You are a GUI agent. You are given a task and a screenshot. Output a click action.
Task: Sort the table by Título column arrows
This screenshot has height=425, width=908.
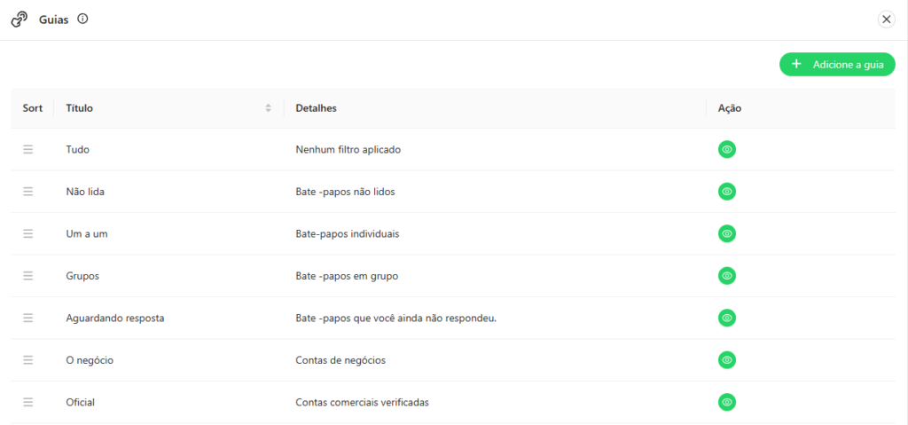pyautogui.click(x=268, y=108)
